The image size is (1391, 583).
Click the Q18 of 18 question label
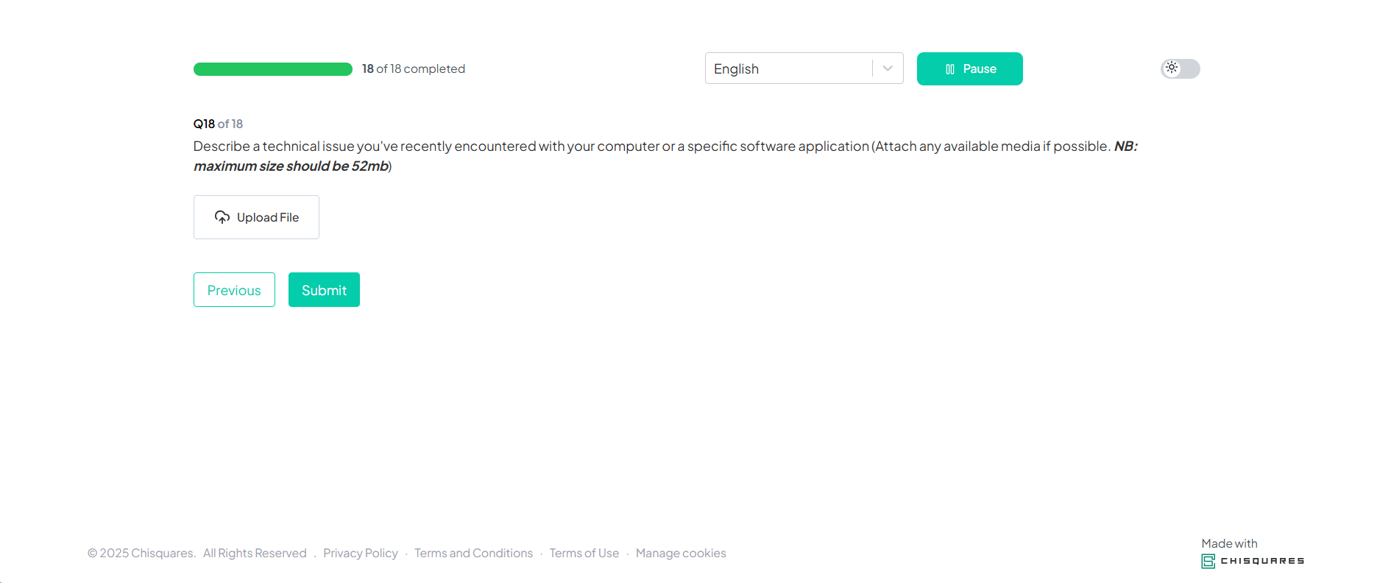[x=218, y=124]
